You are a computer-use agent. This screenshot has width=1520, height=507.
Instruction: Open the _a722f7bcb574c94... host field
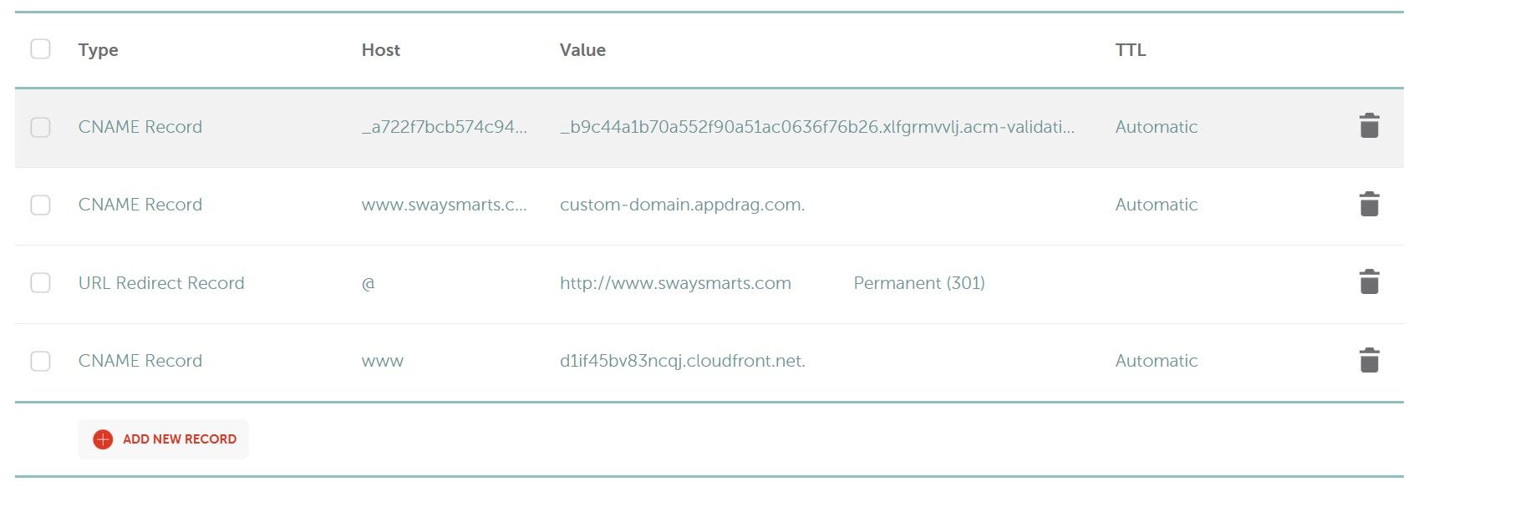[444, 127]
